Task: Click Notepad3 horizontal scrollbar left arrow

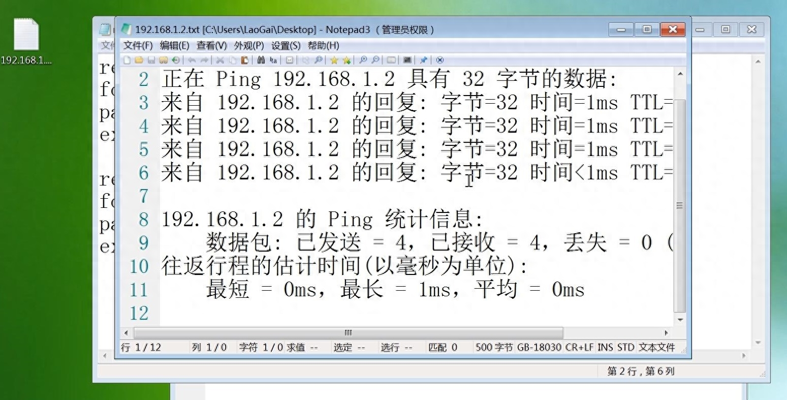Action: point(126,333)
